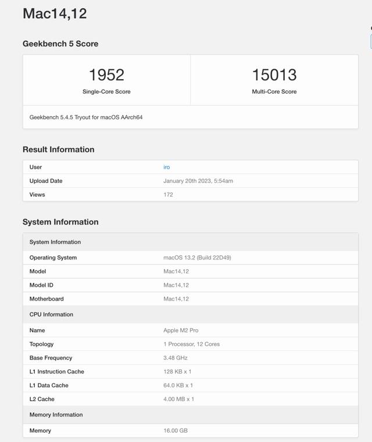Select the topology value 1 Processor, 12 Cores
The height and width of the screenshot is (442, 372).
[x=191, y=344]
